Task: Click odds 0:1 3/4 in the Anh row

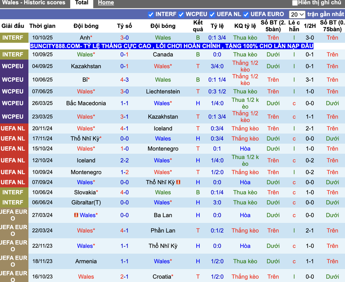Action: point(217,38)
